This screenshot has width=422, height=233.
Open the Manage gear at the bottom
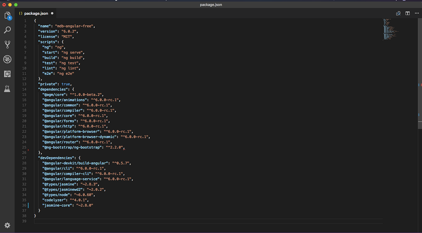tap(7, 225)
